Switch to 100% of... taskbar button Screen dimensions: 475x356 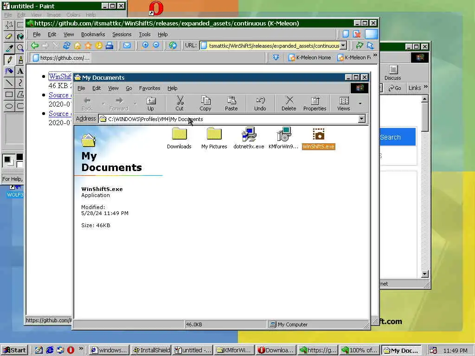(359, 350)
